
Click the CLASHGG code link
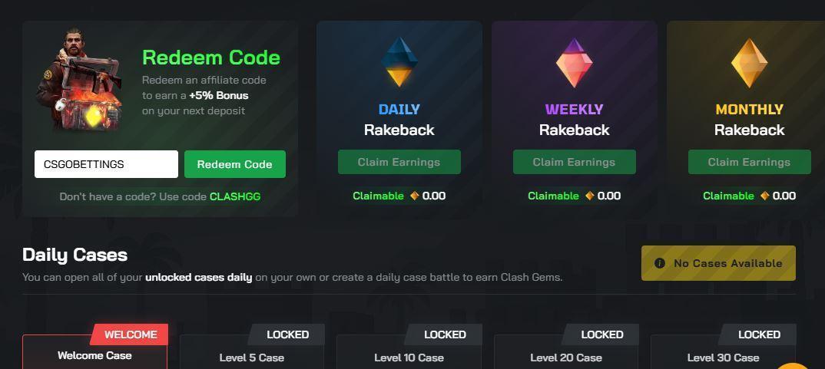pos(235,196)
